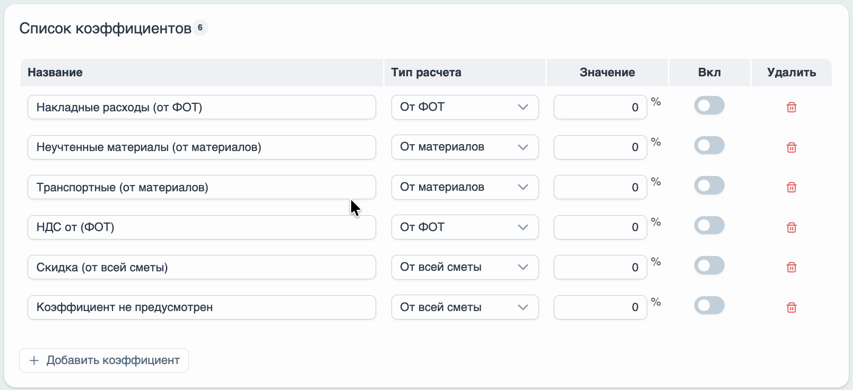
Task: Click the Транспортные (от материалов) name field
Action: click(x=202, y=187)
